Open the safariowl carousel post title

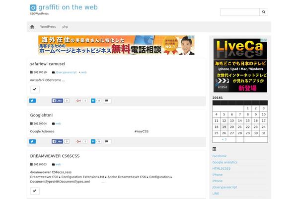[48, 64]
